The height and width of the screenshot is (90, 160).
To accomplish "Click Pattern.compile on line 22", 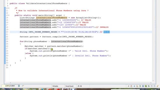I will pos(52,37).
